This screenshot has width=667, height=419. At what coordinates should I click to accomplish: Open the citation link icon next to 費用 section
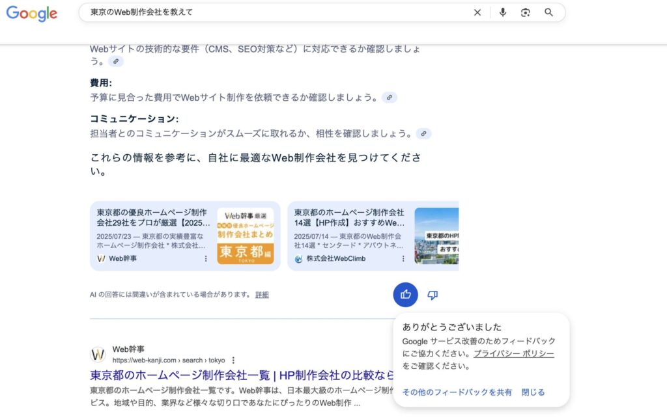click(x=390, y=96)
